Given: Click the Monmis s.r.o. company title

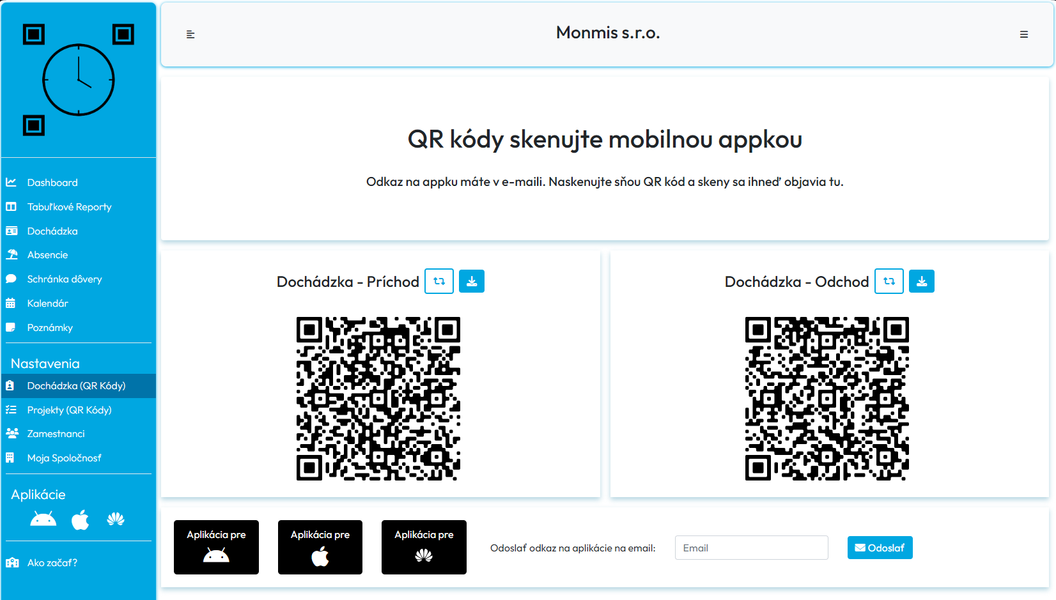Looking at the screenshot, I should pyautogui.click(x=608, y=33).
